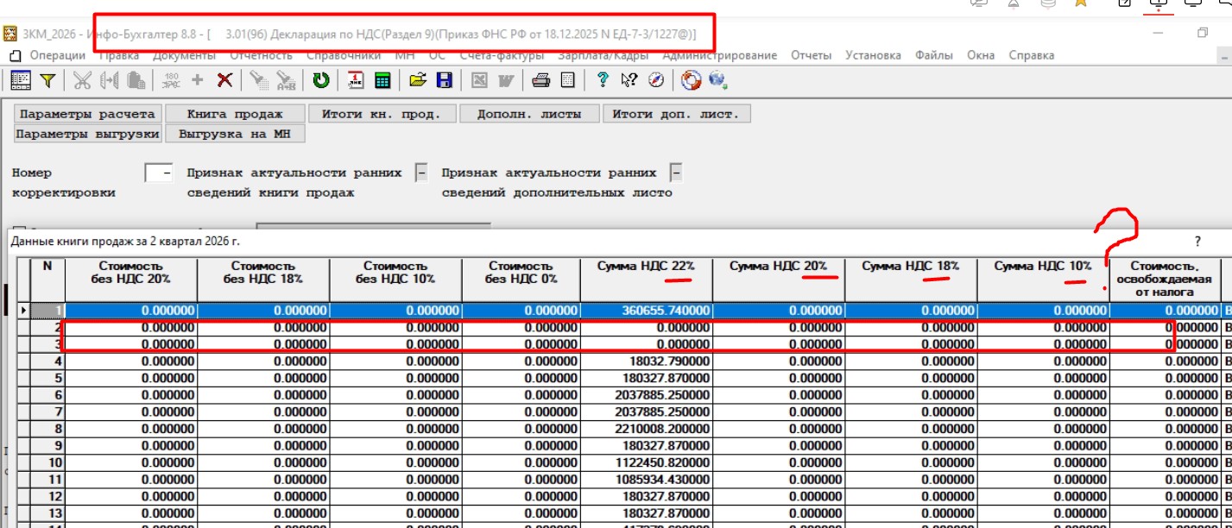Viewport: 1232px width, 528px height.
Task: Click the compass navigator icon
Action: (x=655, y=80)
